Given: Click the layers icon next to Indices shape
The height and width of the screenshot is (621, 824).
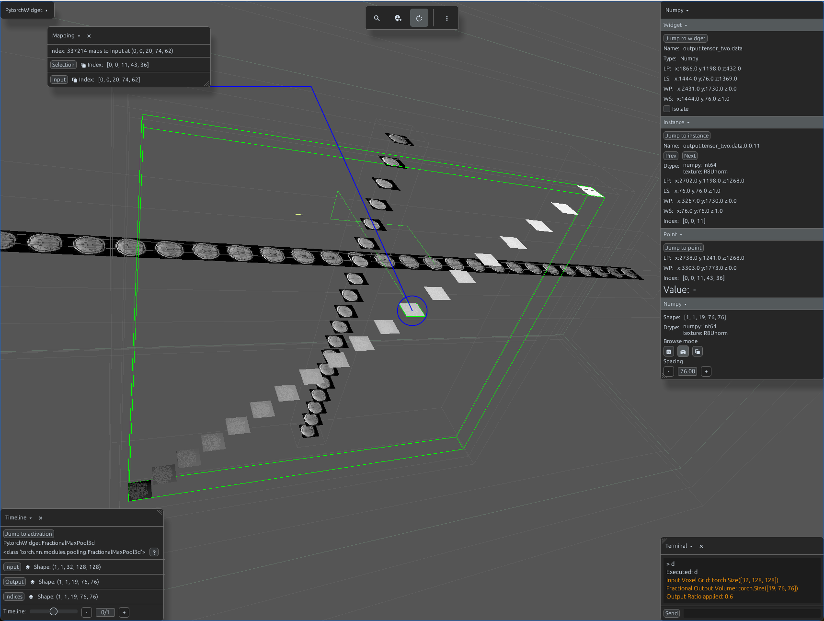Looking at the screenshot, I should [x=31, y=597].
